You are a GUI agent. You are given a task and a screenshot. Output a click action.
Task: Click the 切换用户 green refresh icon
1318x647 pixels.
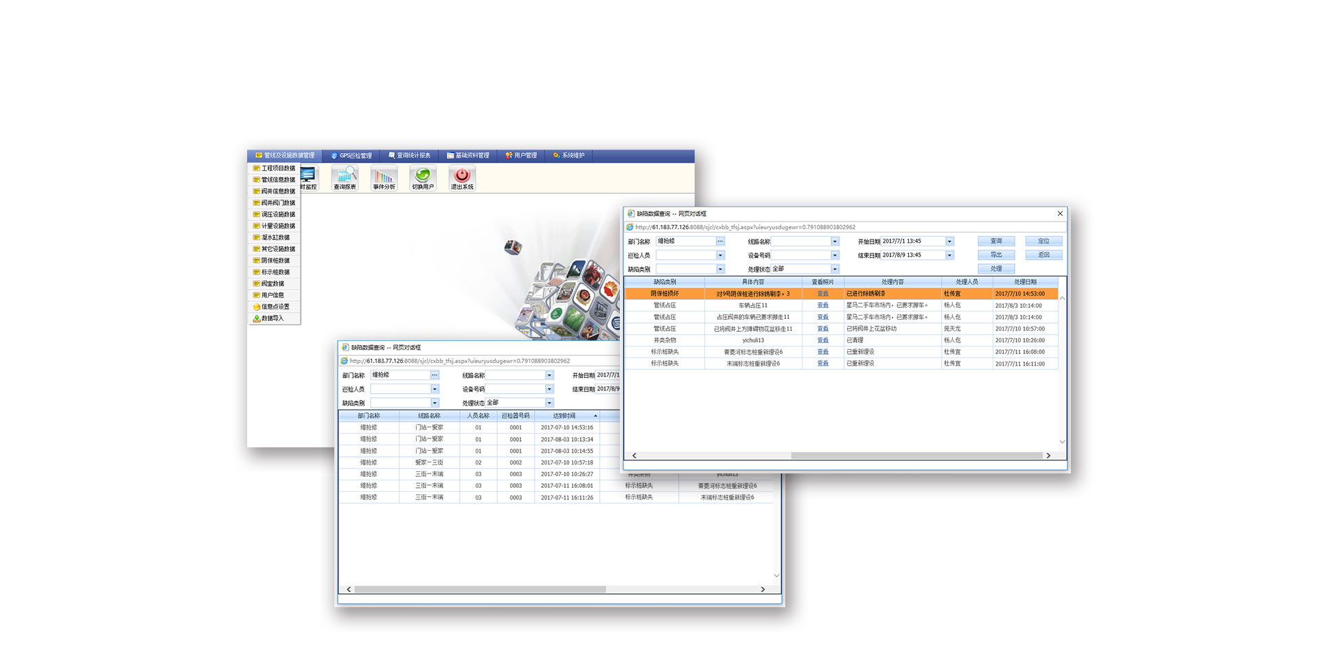pyautogui.click(x=423, y=178)
